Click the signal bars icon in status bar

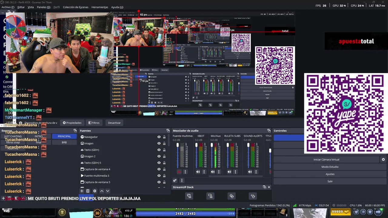295,205
